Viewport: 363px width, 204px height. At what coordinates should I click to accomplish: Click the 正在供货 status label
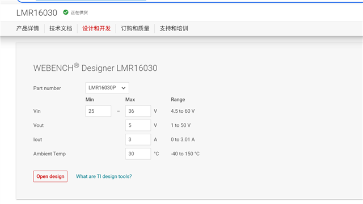tap(79, 12)
